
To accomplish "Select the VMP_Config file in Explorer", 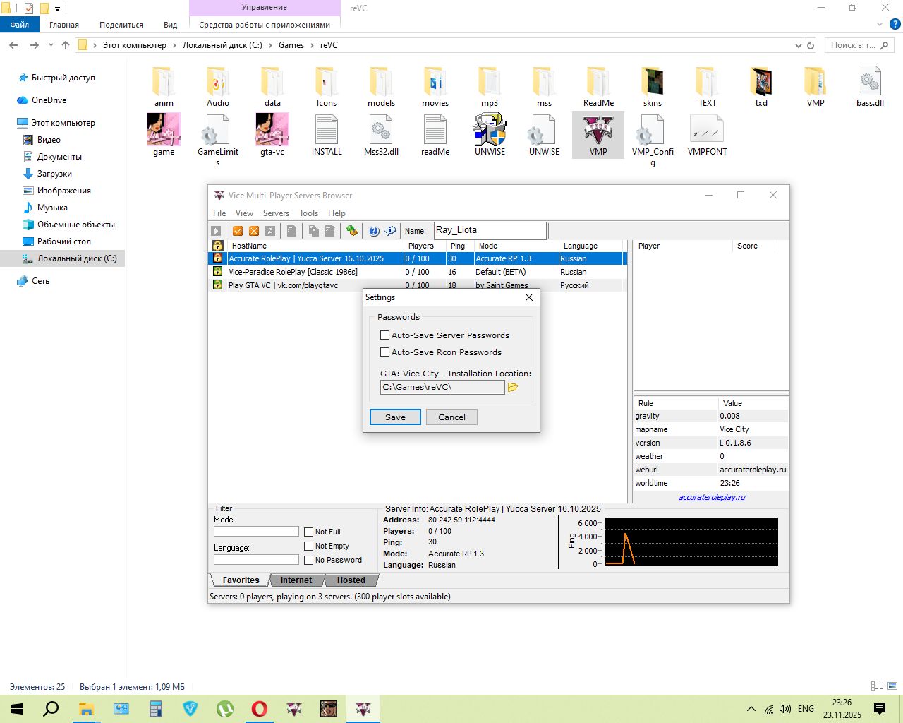I will coord(653,141).
